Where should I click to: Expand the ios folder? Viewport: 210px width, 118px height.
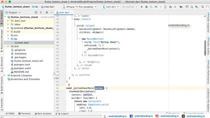coord(8,35)
